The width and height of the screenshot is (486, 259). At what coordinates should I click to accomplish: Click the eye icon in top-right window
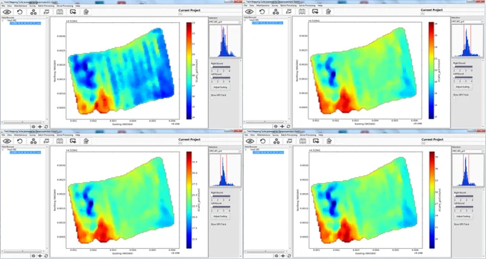(249, 11)
